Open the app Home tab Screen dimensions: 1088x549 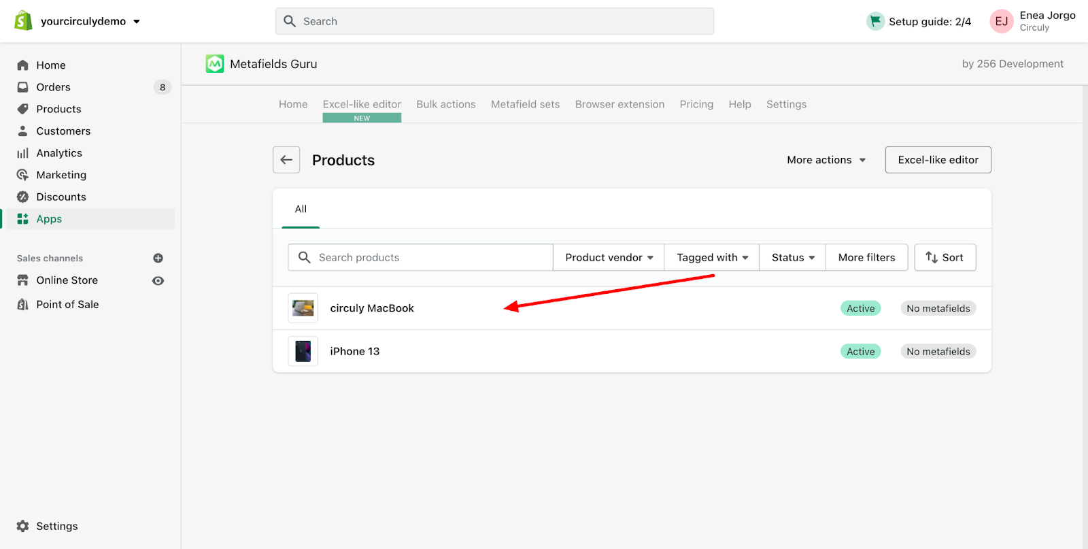(293, 104)
